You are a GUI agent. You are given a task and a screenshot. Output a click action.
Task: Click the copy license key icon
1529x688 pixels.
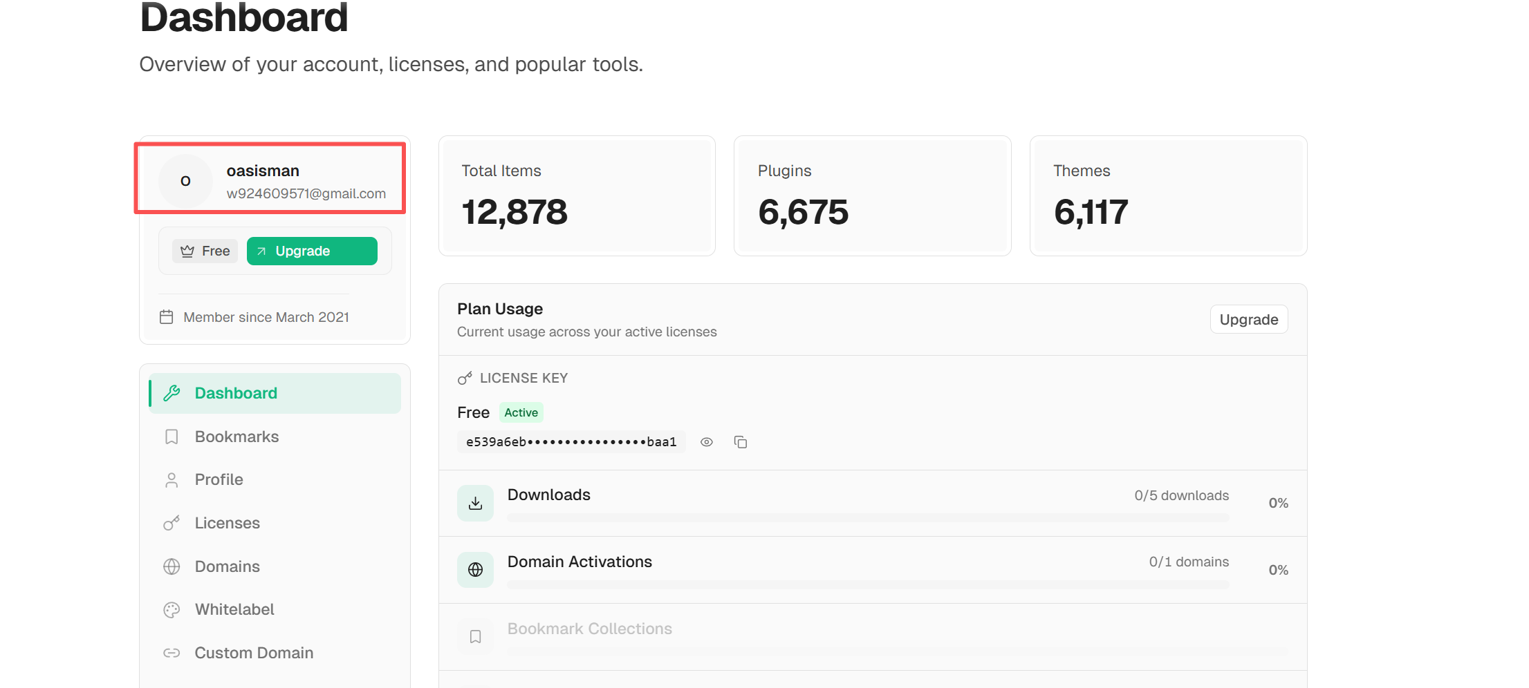coord(740,442)
